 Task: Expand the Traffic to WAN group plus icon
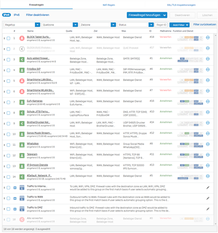pos(15,199)
